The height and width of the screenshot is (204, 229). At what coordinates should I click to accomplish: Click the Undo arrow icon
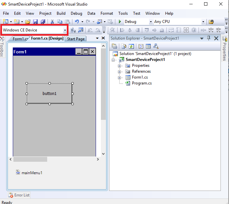77,22
